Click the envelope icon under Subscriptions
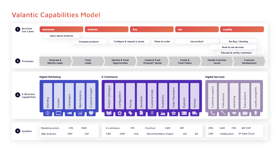This screenshot has height=158, width=280. tap(245, 113)
